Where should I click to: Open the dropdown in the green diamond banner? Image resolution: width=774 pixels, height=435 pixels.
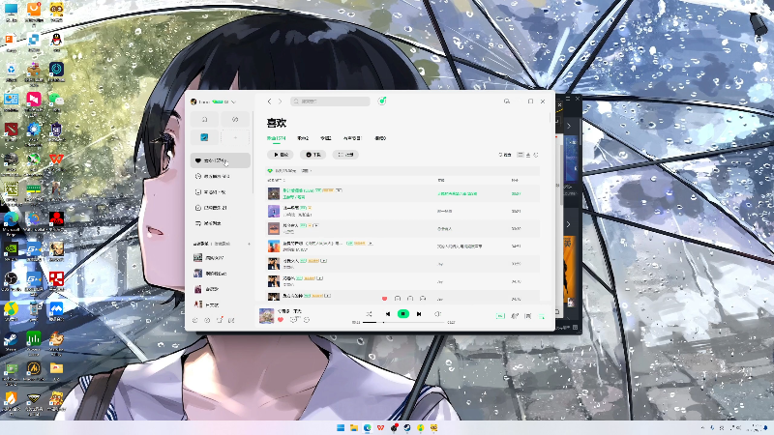click(x=307, y=171)
